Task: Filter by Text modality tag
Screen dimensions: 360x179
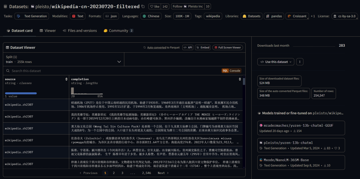Action: [78, 16]
